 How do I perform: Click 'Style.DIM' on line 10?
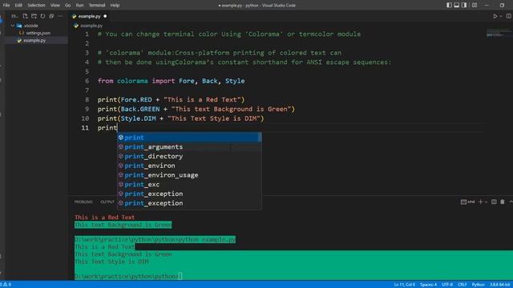pyautogui.click(x=139, y=118)
